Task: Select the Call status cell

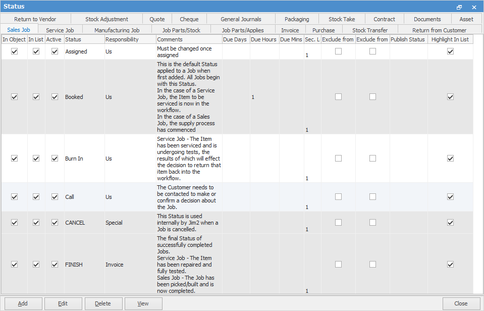Action: coord(84,197)
